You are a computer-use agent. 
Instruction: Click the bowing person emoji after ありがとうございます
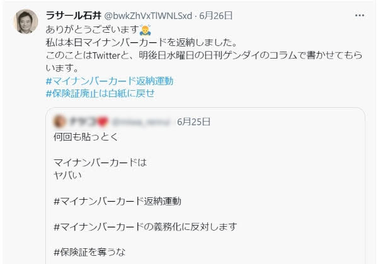pos(146,30)
